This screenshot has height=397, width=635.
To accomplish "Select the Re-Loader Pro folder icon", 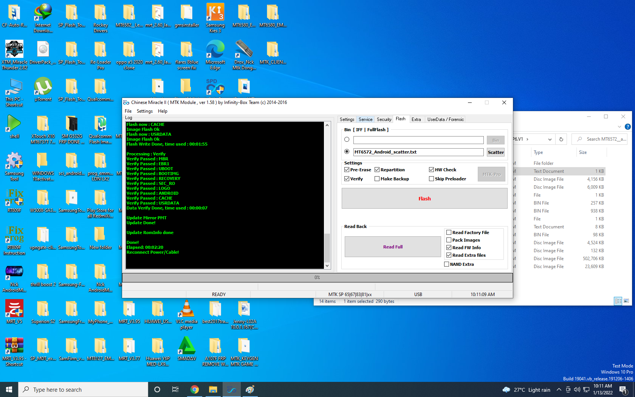I will click(101, 55).
